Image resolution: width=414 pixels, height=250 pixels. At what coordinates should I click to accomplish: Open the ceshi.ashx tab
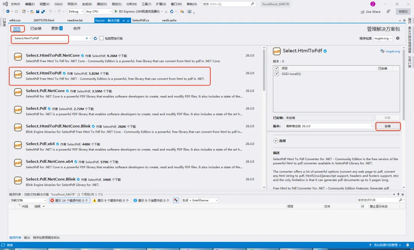coord(169,20)
